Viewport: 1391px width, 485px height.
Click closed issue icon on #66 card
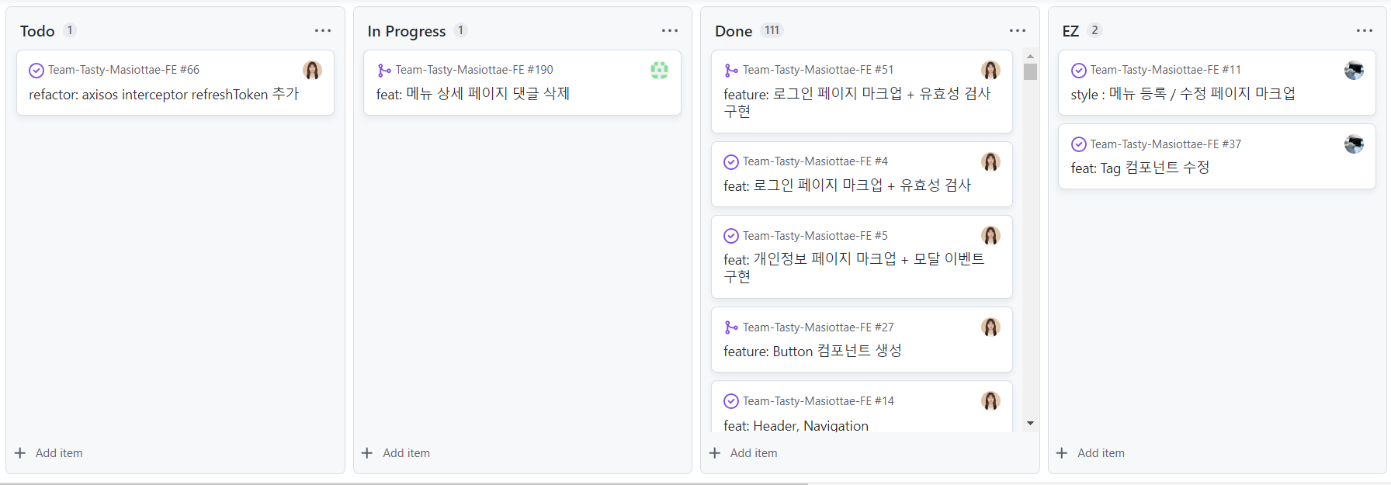coord(36,71)
